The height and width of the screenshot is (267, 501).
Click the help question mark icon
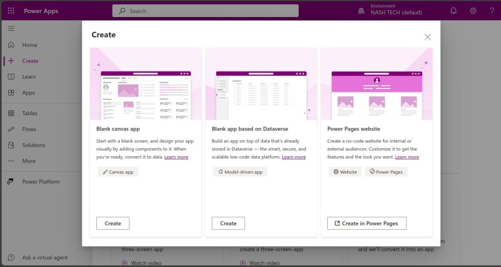pyautogui.click(x=492, y=11)
